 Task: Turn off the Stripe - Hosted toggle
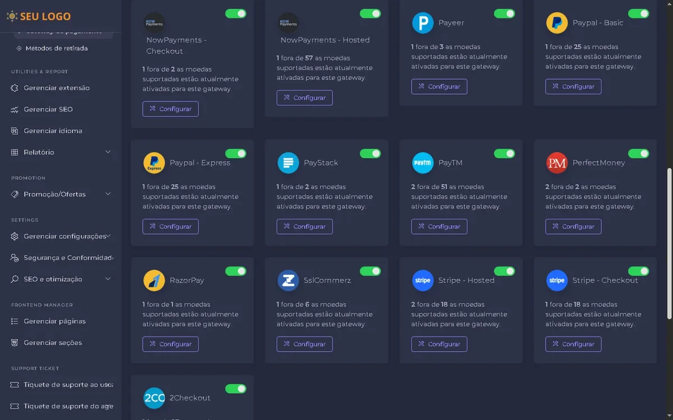tap(504, 271)
